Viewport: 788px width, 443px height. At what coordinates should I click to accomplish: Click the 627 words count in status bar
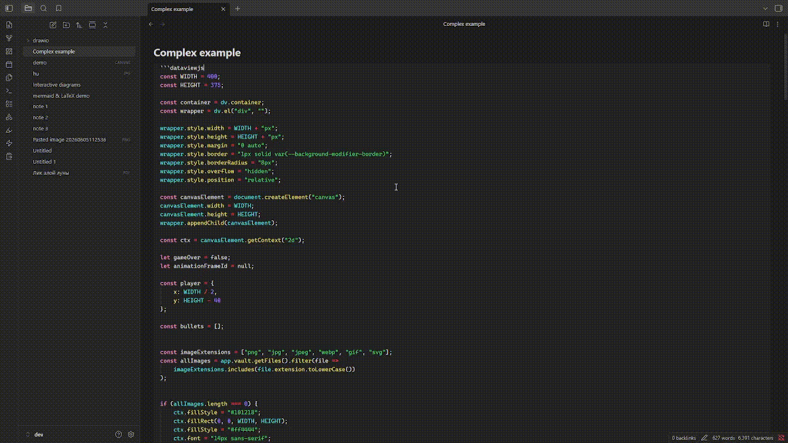[x=723, y=438]
